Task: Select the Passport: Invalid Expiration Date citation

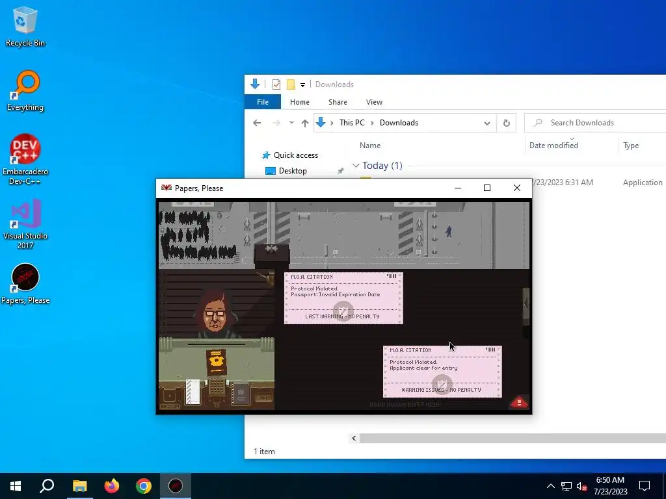Action: tap(343, 298)
